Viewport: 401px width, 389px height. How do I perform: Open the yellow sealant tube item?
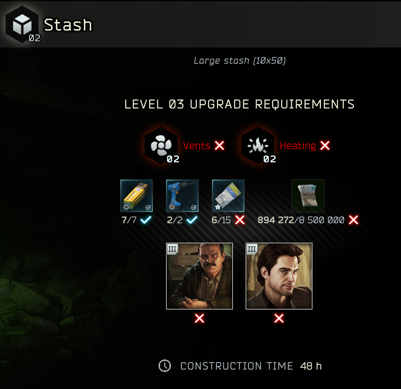[x=137, y=196]
